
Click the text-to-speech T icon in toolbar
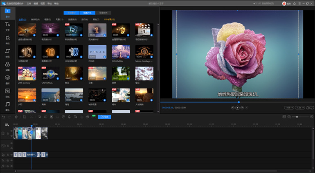(75, 117)
